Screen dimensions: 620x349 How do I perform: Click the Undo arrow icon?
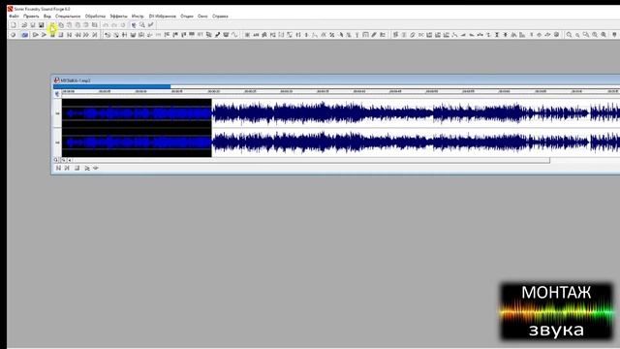pyautogui.click(x=106, y=25)
